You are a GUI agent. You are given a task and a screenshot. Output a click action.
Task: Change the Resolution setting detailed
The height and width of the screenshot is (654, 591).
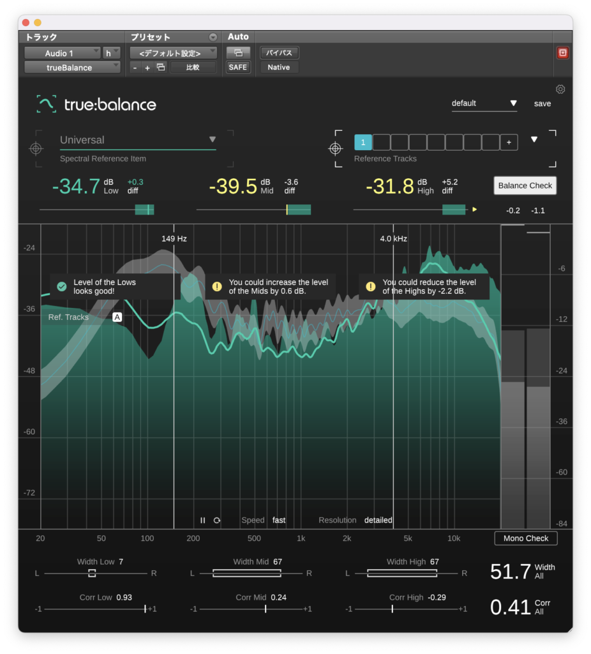click(x=378, y=520)
